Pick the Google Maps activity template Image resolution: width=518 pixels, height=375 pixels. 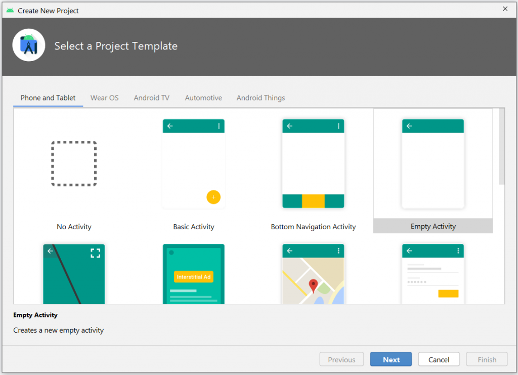(x=313, y=274)
